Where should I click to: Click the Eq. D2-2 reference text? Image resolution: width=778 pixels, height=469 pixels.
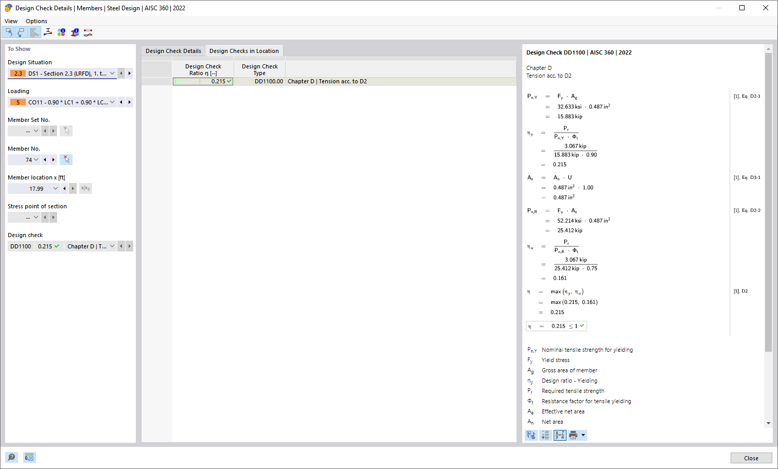[x=747, y=210]
